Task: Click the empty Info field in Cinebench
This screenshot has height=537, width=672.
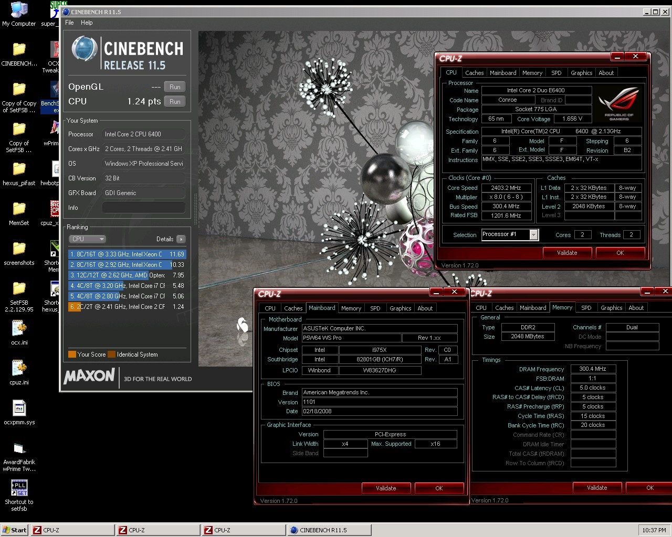Action: [x=144, y=208]
